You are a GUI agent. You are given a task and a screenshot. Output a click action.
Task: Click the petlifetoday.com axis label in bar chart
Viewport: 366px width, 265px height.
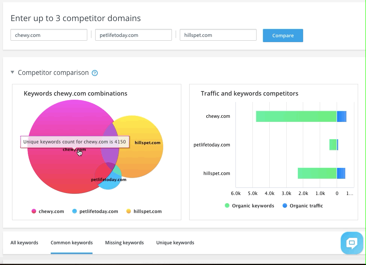pos(212,145)
